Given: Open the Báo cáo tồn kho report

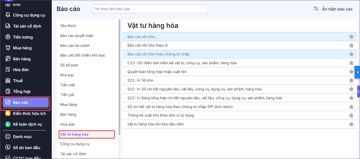Looking at the screenshot, I should [141, 37].
